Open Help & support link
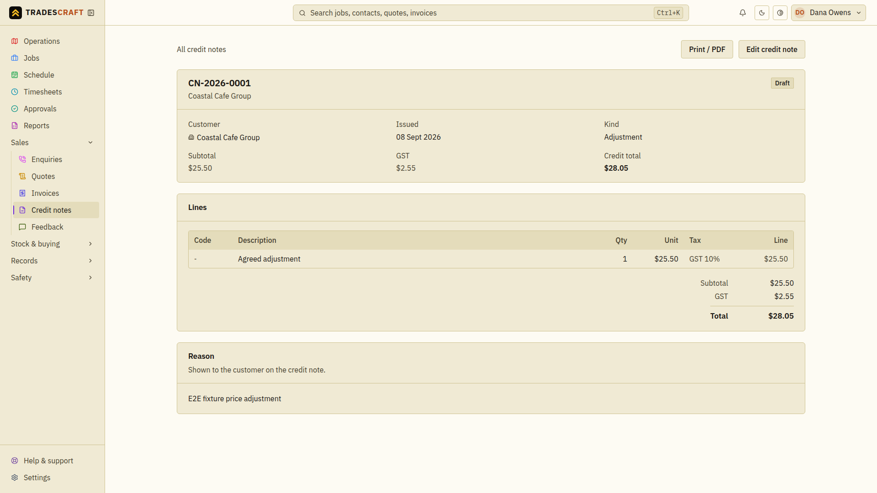The width and height of the screenshot is (877, 493). pyautogui.click(x=52, y=461)
